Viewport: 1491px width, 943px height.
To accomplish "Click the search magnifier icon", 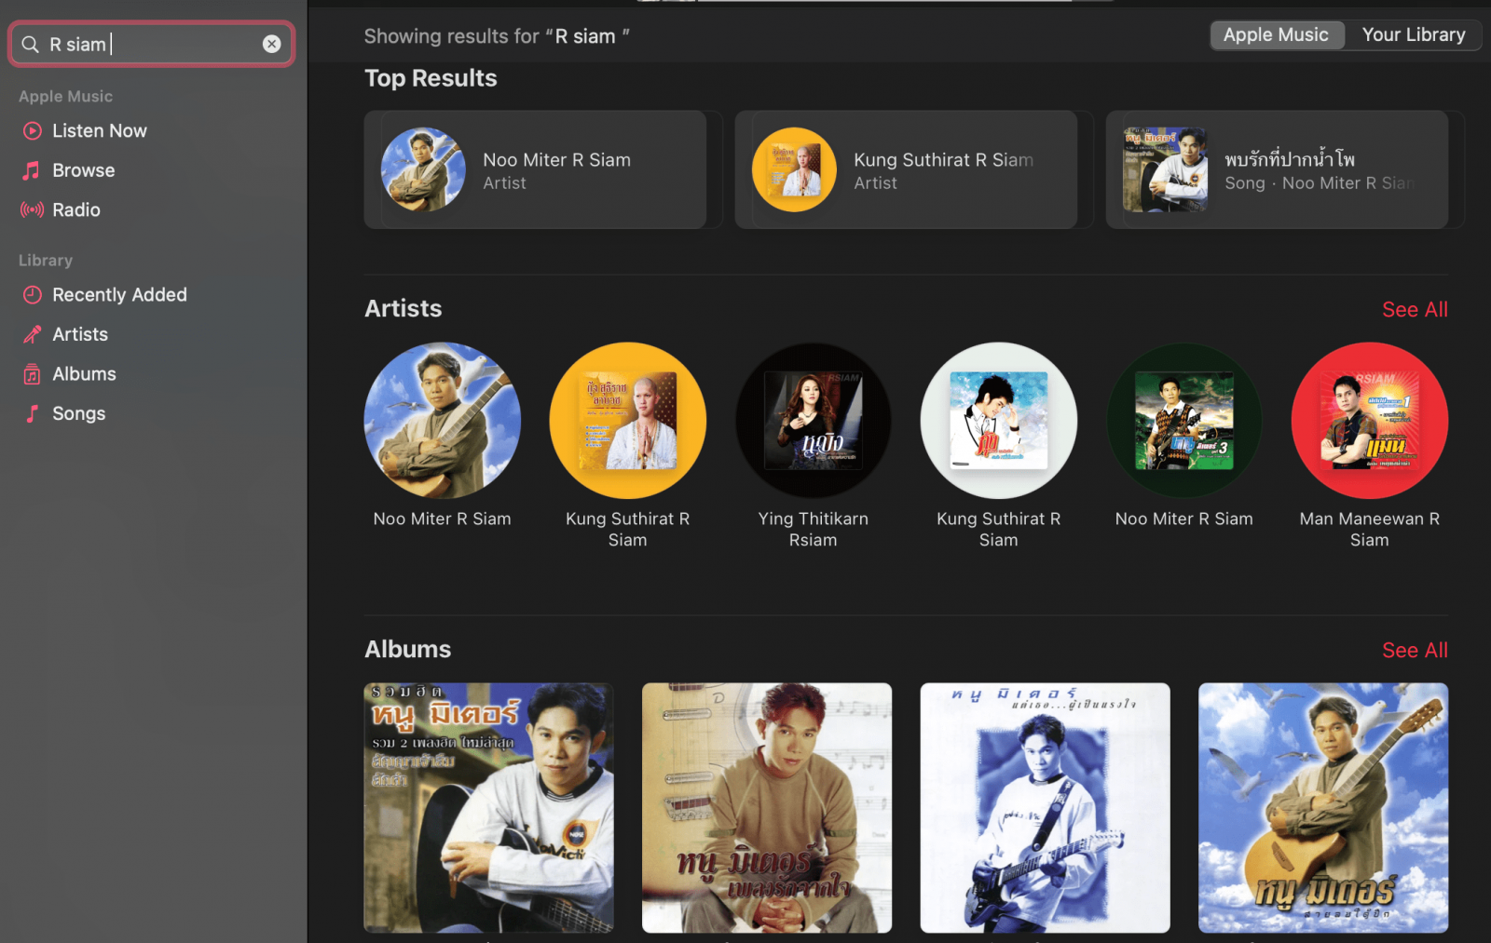I will pos(31,45).
